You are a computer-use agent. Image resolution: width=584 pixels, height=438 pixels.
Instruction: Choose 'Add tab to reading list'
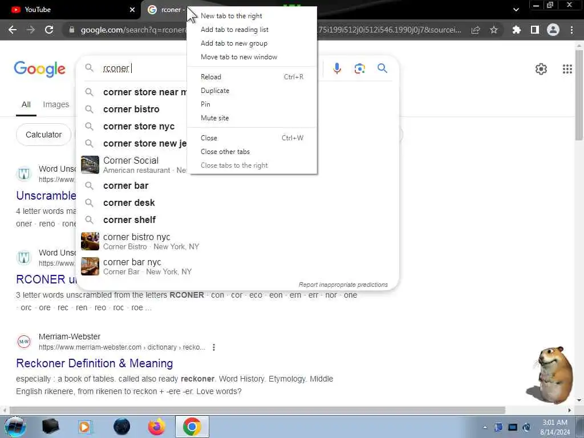tap(252, 30)
